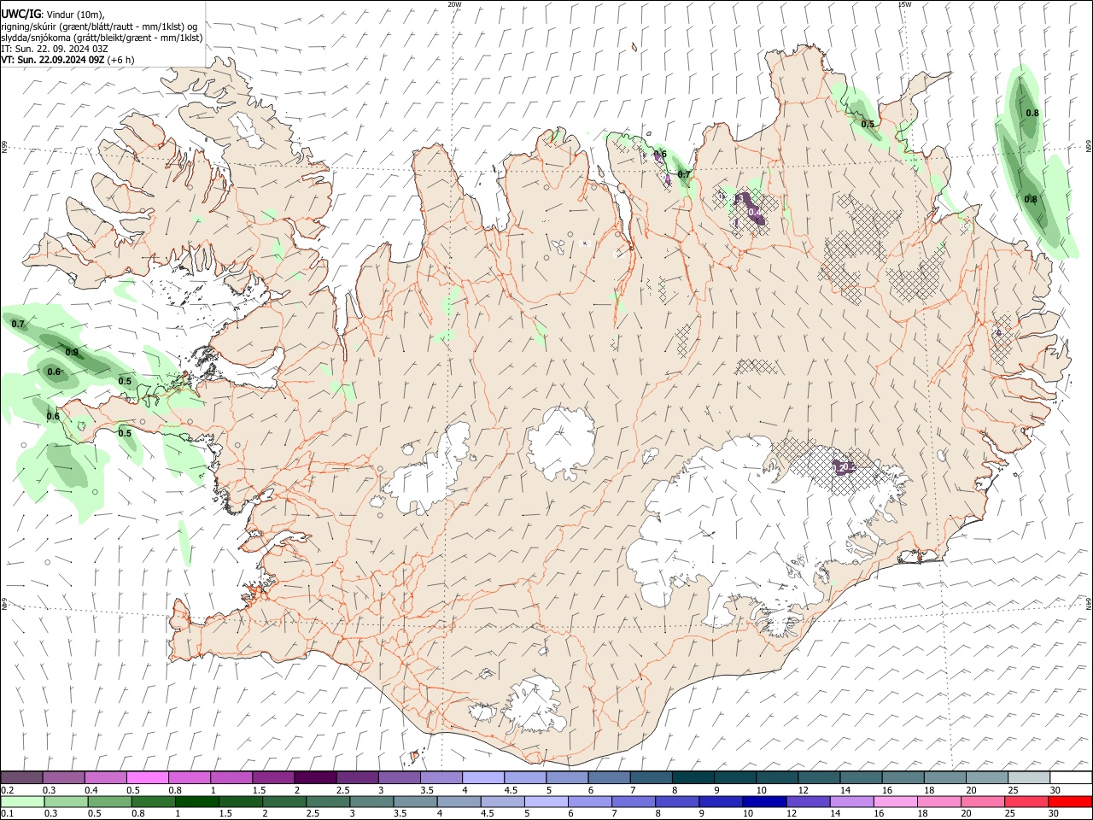Screen dimensions: 1093x820
Task: Click the UWC/IG title text
Action: coord(20,14)
